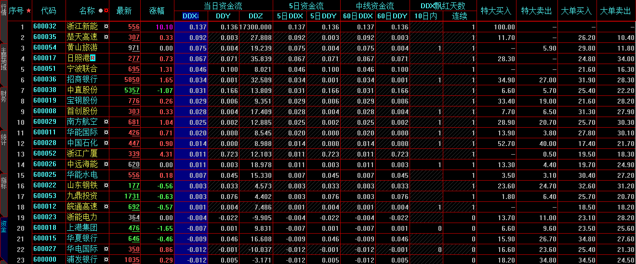636x264 pixels.
Task: Click the gear icon beside 中远海能
Action: point(106,164)
